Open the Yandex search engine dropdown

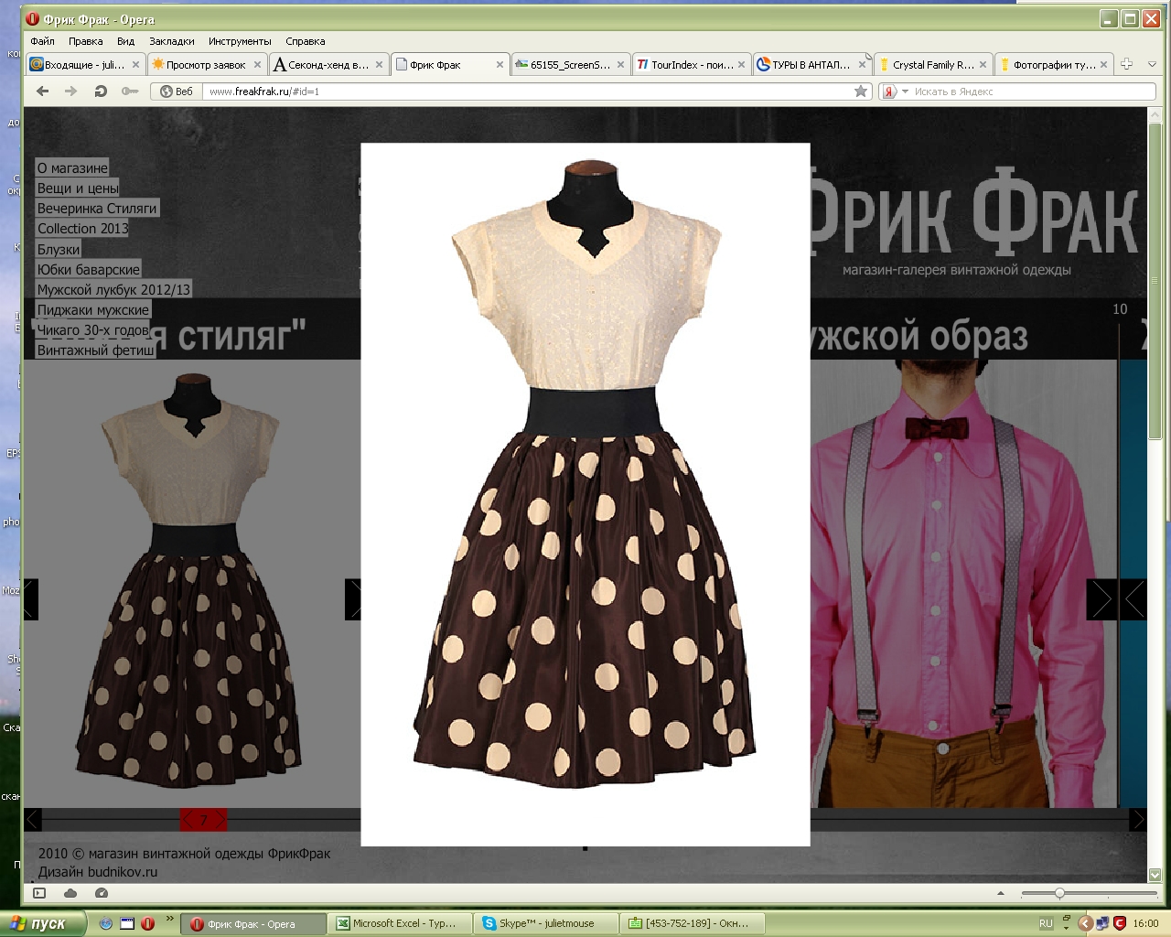(x=905, y=92)
